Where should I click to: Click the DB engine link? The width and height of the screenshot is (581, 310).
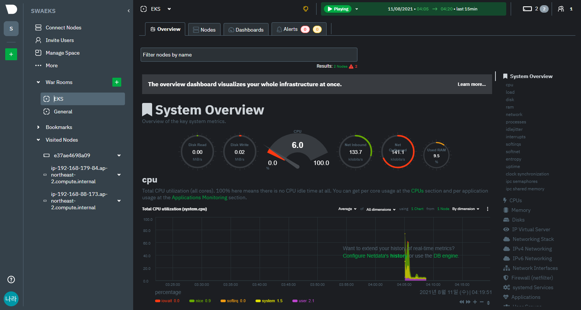click(446, 256)
